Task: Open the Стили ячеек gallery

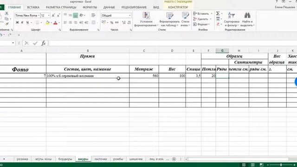Action: point(185,19)
